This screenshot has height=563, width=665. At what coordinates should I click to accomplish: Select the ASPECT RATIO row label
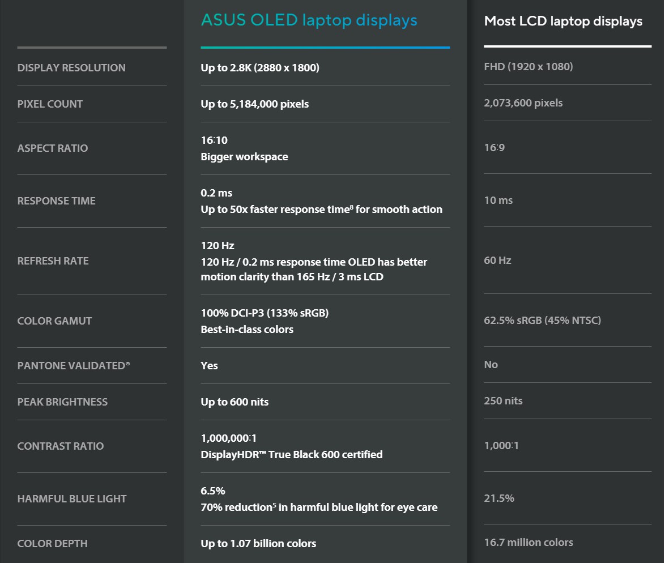pos(53,148)
